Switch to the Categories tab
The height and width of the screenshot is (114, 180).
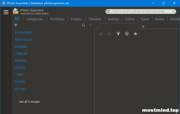point(35,19)
